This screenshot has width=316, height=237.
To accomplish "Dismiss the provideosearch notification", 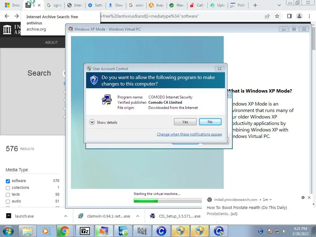I will (x=309, y=197).
